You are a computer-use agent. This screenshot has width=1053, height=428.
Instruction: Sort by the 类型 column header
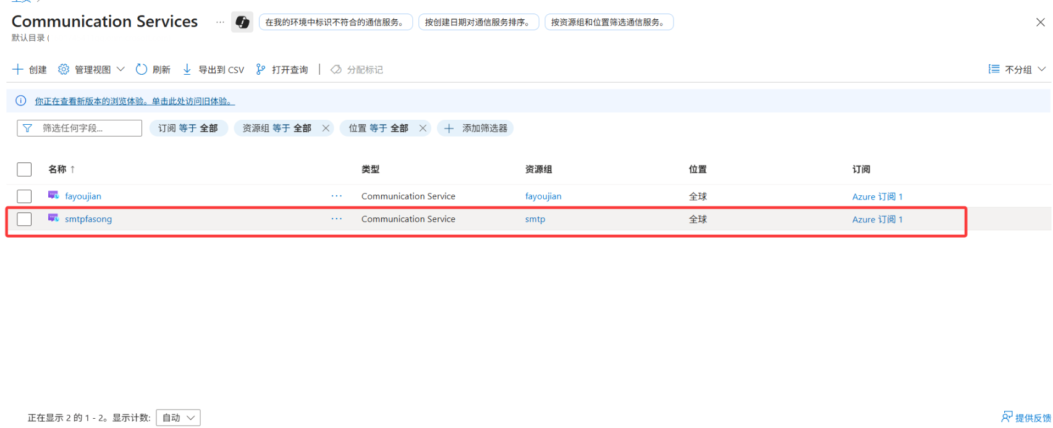371,169
